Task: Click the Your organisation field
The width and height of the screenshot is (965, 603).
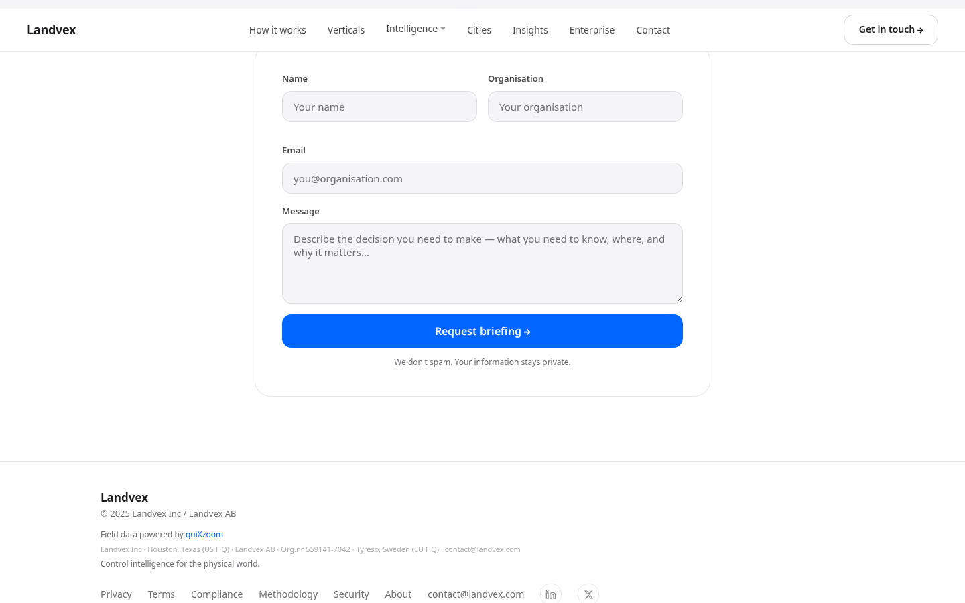Action: [585, 107]
